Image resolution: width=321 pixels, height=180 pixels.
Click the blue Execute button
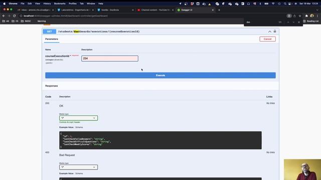160,75
